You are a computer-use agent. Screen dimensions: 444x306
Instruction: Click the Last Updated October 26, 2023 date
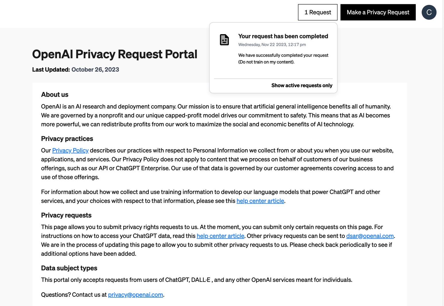pyautogui.click(x=95, y=70)
